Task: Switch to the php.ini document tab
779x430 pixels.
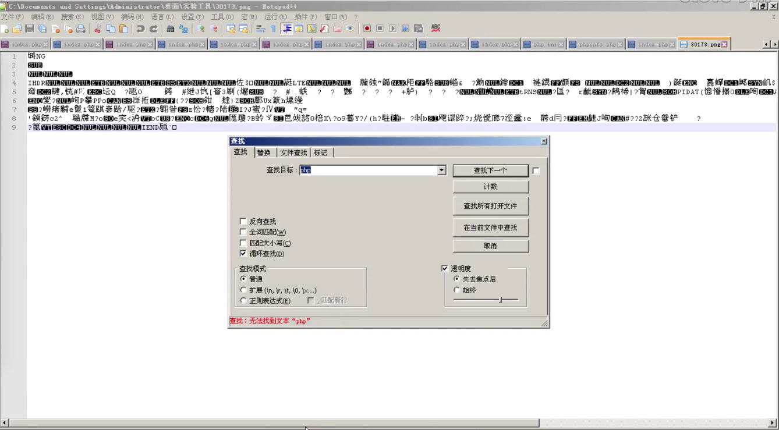Action: pos(544,45)
